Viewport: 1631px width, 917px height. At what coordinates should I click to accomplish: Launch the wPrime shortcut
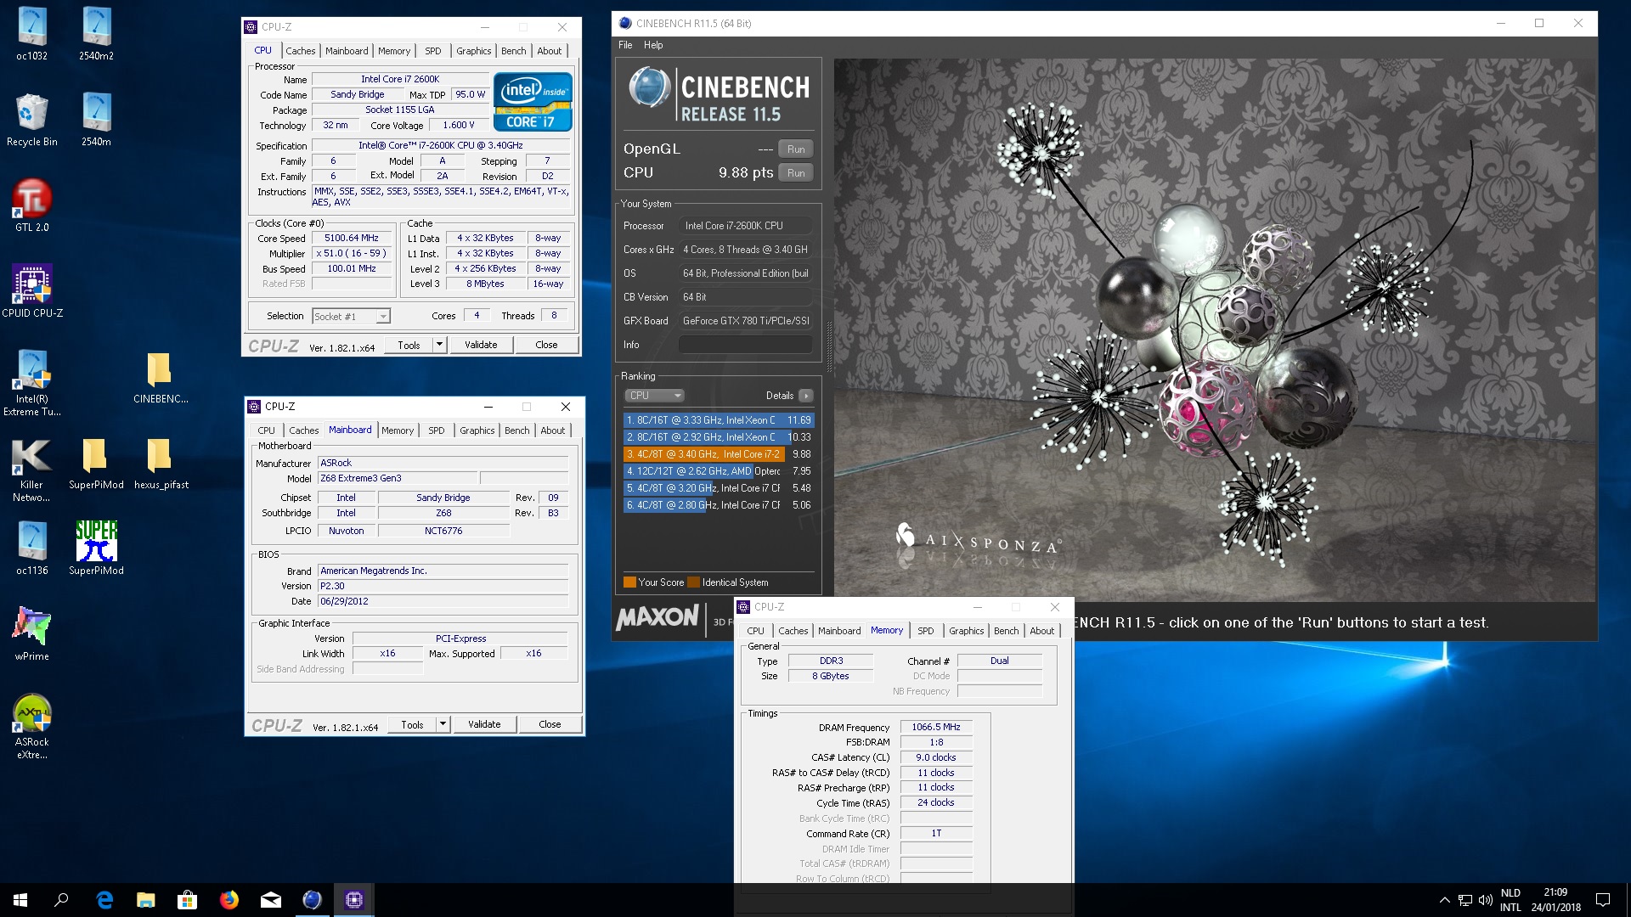pyautogui.click(x=32, y=634)
